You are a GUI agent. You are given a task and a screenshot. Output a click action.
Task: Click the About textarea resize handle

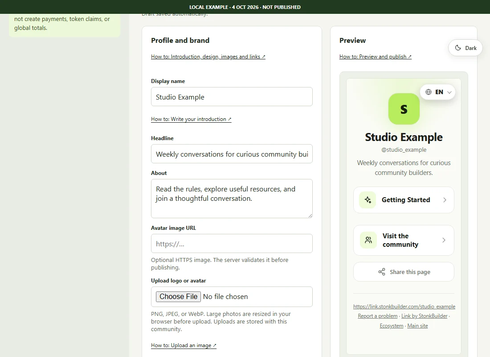[310, 216]
